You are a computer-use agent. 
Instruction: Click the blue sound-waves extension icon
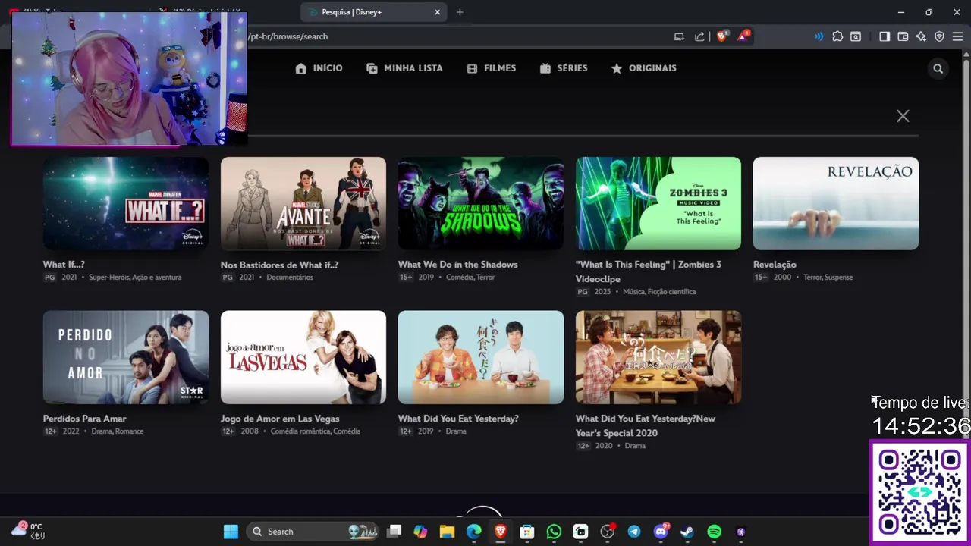(819, 36)
